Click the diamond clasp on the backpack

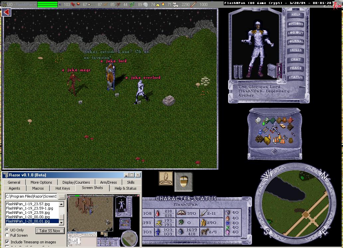(x=274, y=151)
